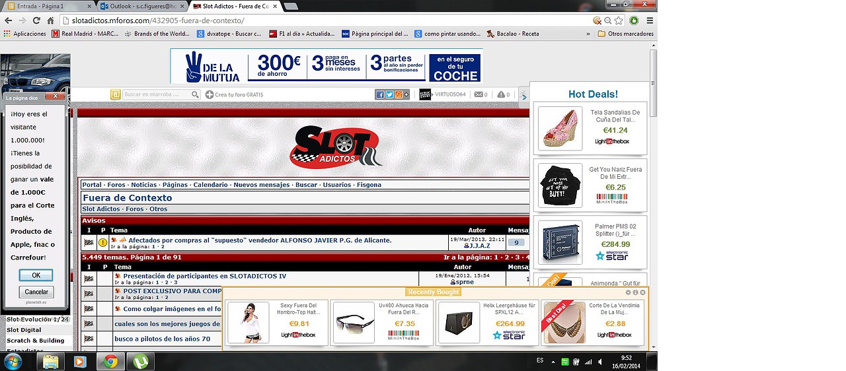The height and width of the screenshot is (371, 846).
Task: Open the Windows Start button
Action: pyautogui.click(x=13, y=361)
